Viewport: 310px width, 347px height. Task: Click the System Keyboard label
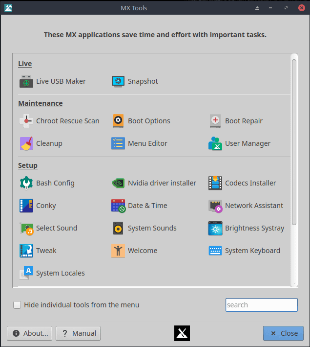tap(252, 251)
